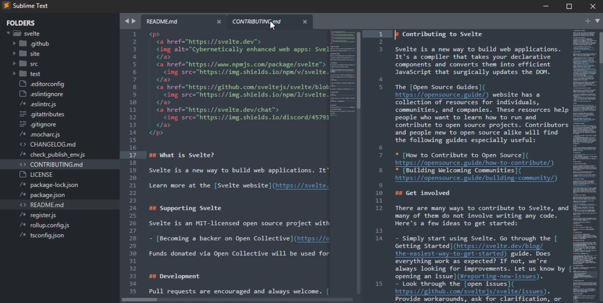Click the list icon beside .gitignore

tap(23, 124)
